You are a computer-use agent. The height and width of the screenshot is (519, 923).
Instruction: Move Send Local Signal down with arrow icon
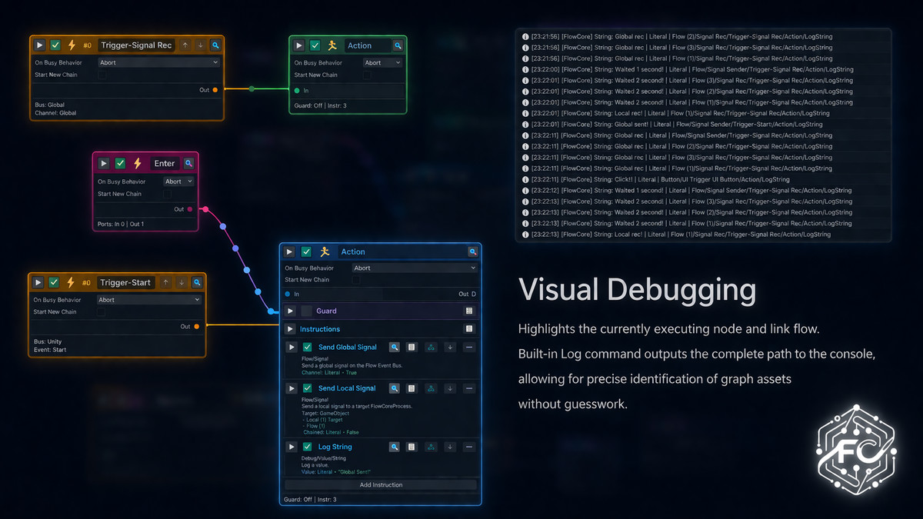tap(450, 388)
